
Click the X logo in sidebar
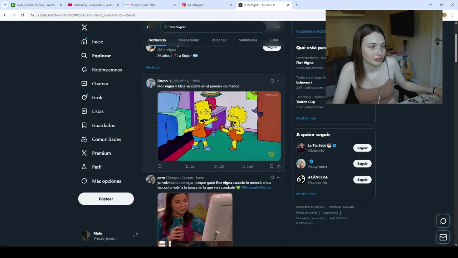(x=84, y=28)
